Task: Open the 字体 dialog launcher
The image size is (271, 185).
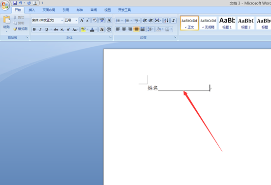Action: click(x=111, y=37)
